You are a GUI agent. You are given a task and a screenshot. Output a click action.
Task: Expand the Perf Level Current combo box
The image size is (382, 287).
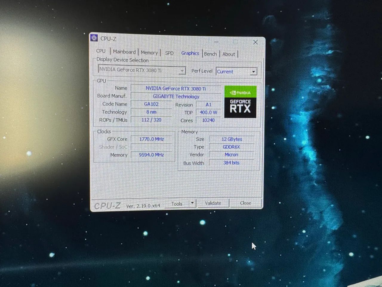[x=236, y=71]
